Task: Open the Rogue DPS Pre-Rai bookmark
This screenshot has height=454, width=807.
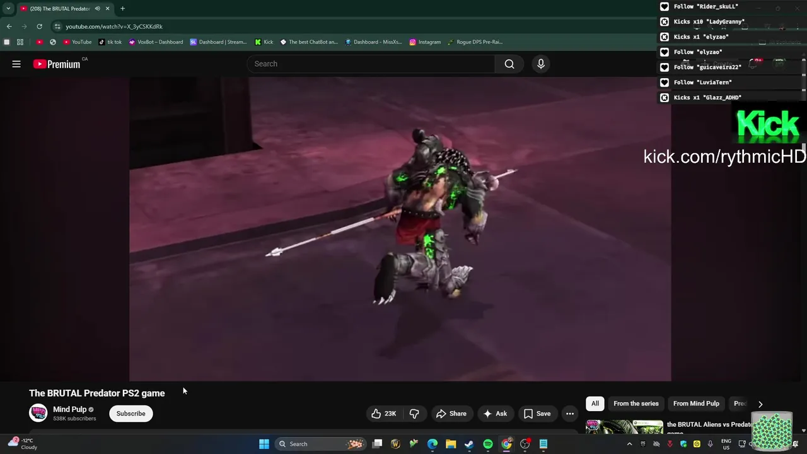Action: pyautogui.click(x=475, y=42)
